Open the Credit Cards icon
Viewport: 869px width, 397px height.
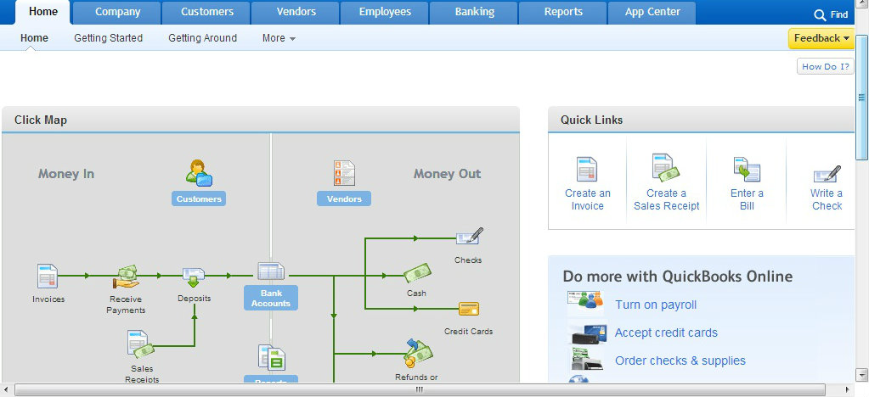point(469,309)
